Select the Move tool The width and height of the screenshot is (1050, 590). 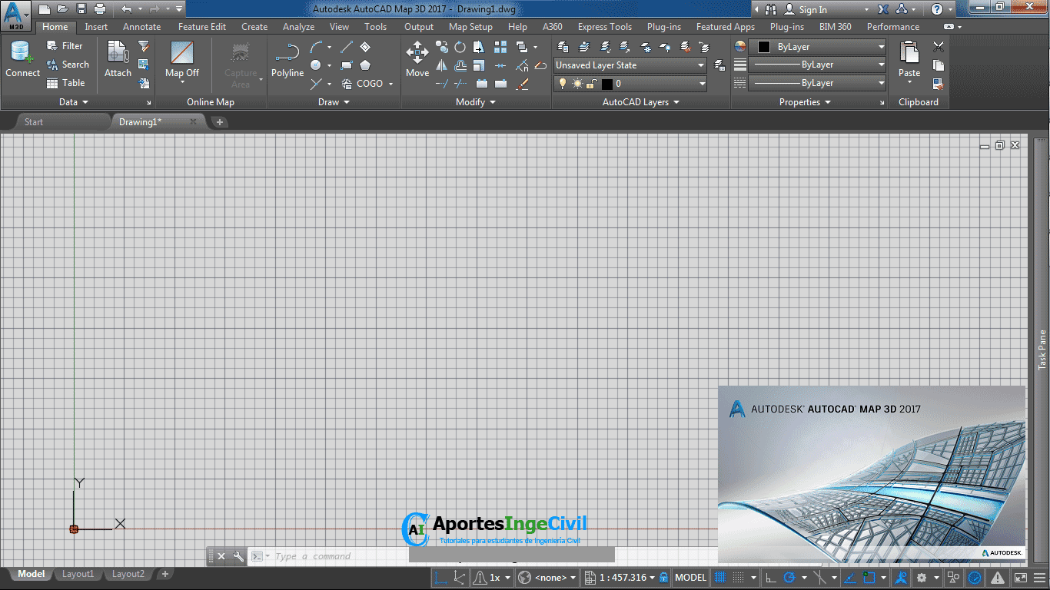point(417,60)
